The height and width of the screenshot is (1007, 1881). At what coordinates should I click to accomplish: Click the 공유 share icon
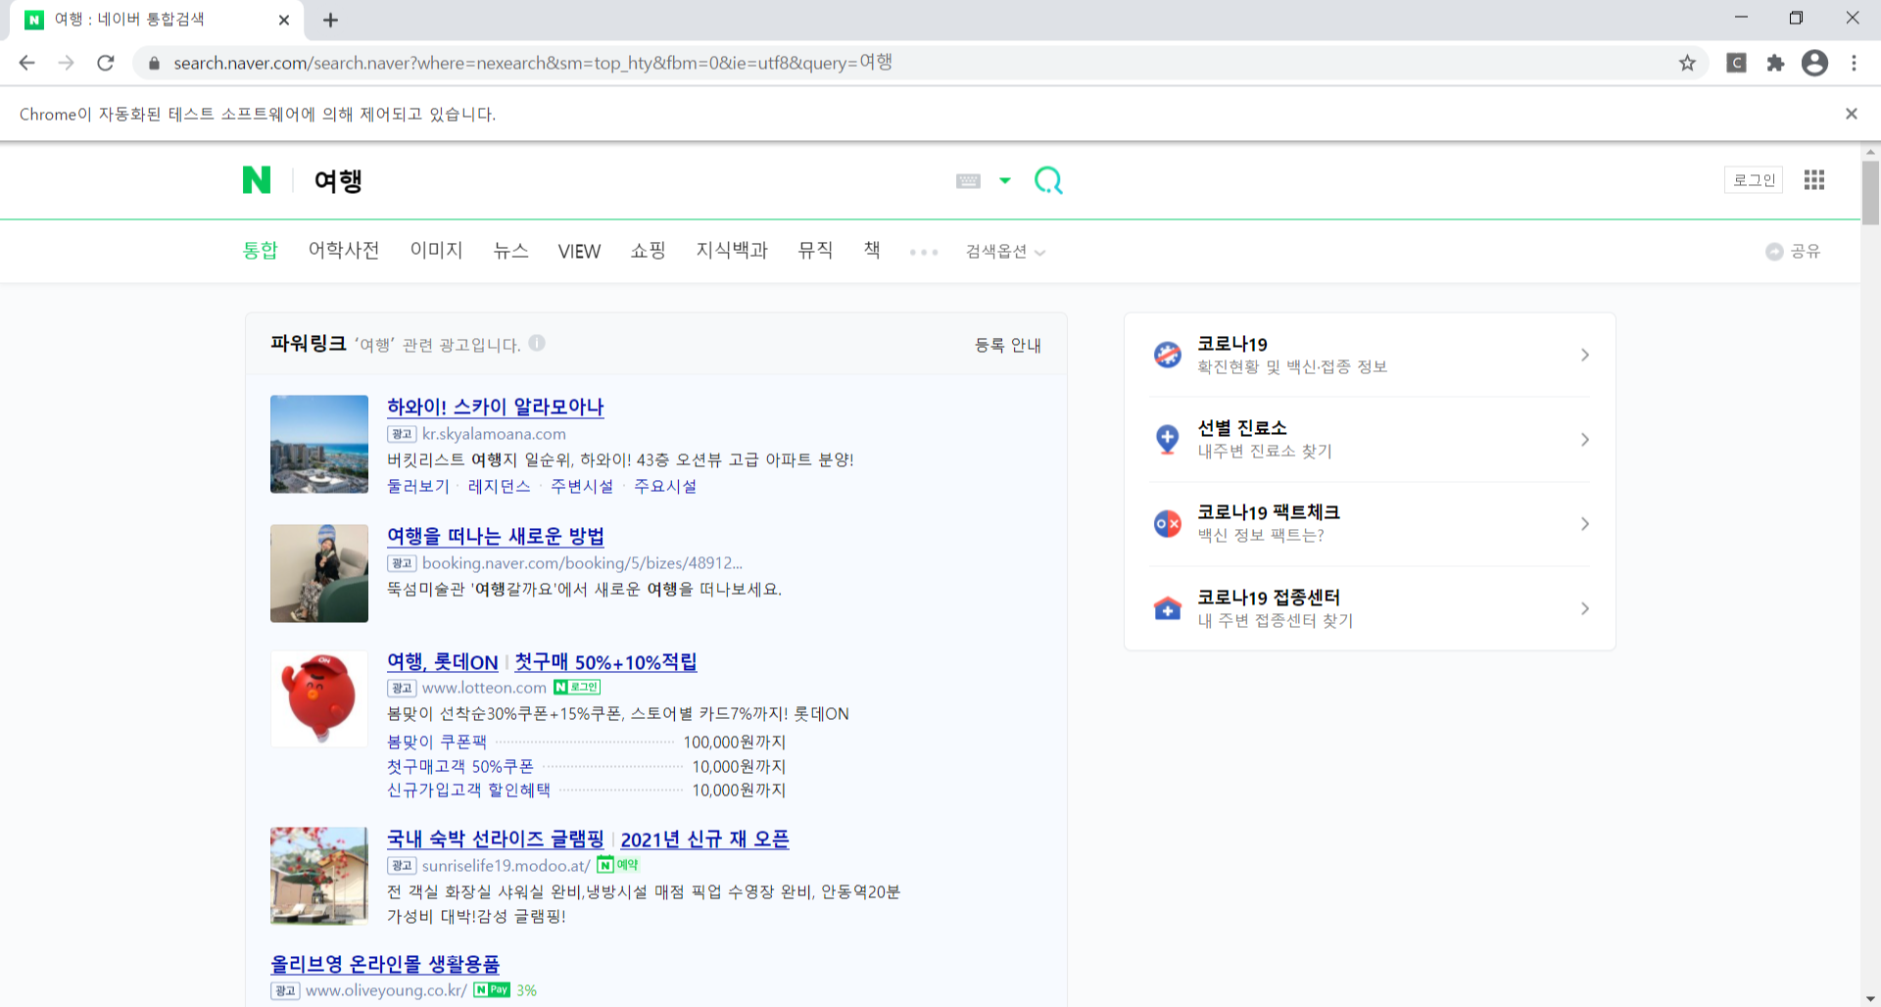pyautogui.click(x=1774, y=252)
